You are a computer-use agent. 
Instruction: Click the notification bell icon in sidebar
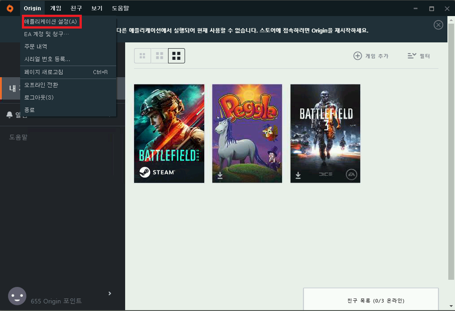click(9, 115)
